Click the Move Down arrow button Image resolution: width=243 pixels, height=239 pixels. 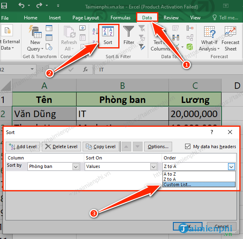pos(137,147)
